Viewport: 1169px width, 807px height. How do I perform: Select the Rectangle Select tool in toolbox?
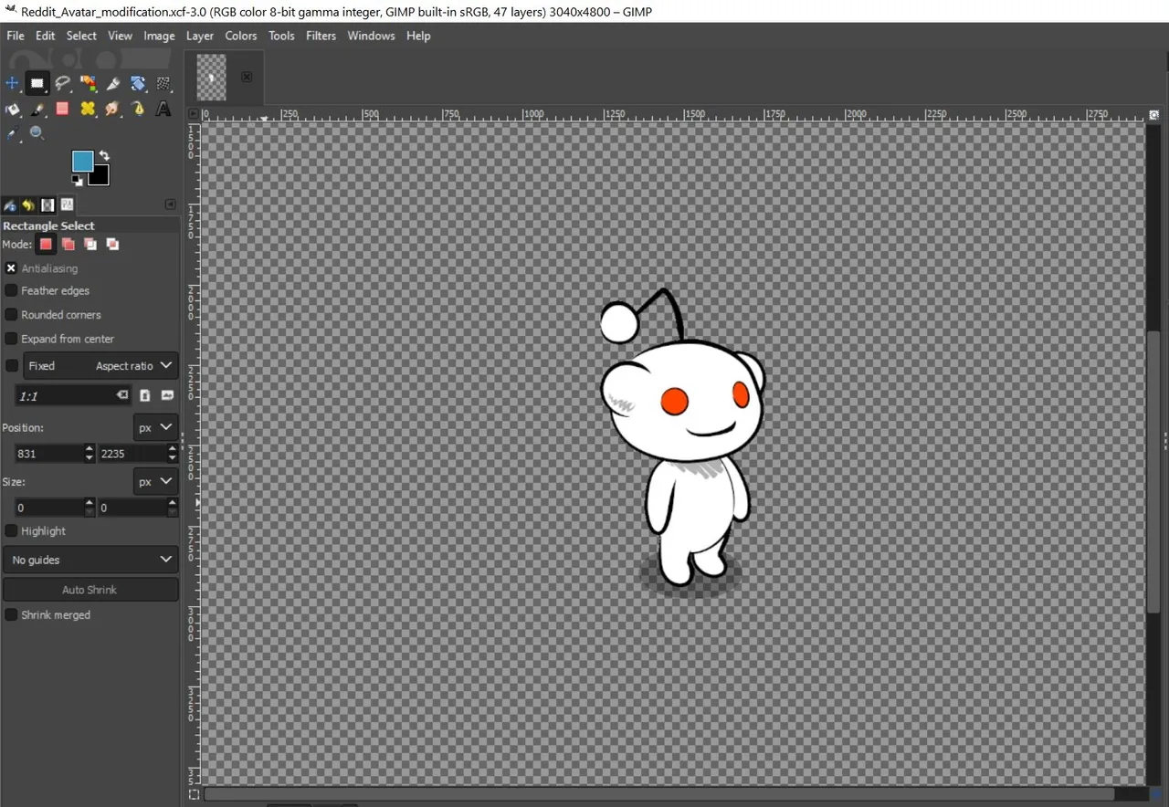37,84
